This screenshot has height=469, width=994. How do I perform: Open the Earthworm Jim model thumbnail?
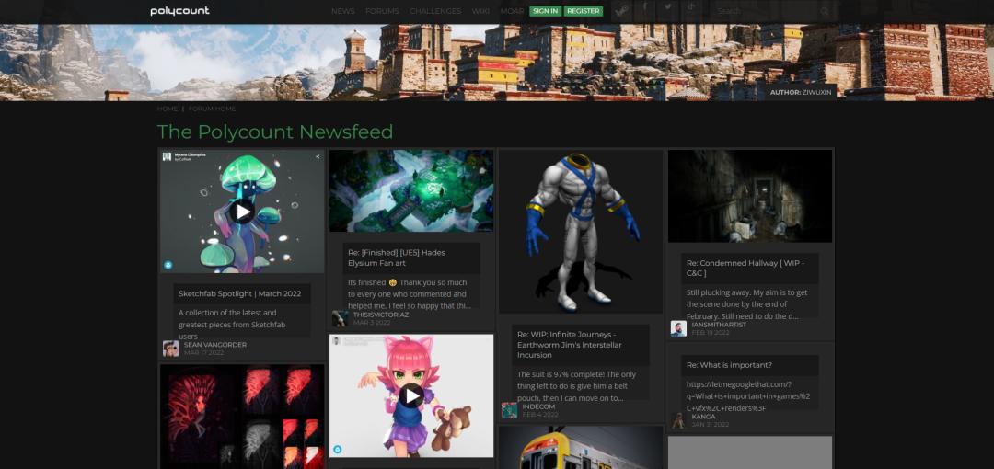[x=580, y=230]
